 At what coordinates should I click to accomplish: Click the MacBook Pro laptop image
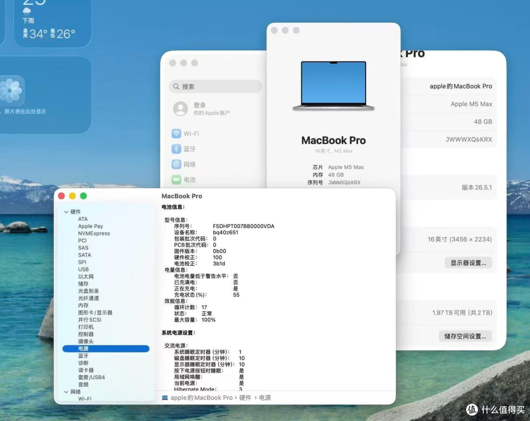[x=333, y=85]
